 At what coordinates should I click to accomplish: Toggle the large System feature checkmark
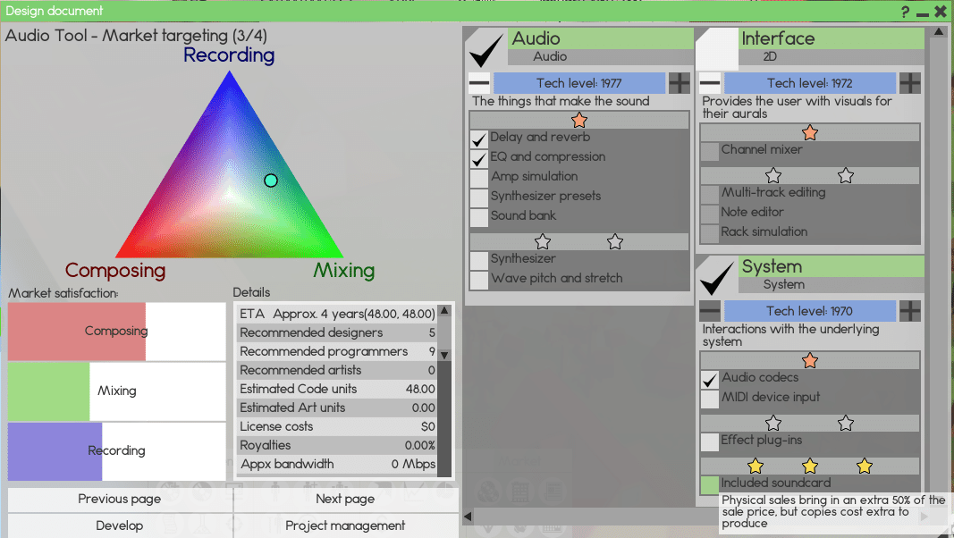[x=717, y=277]
